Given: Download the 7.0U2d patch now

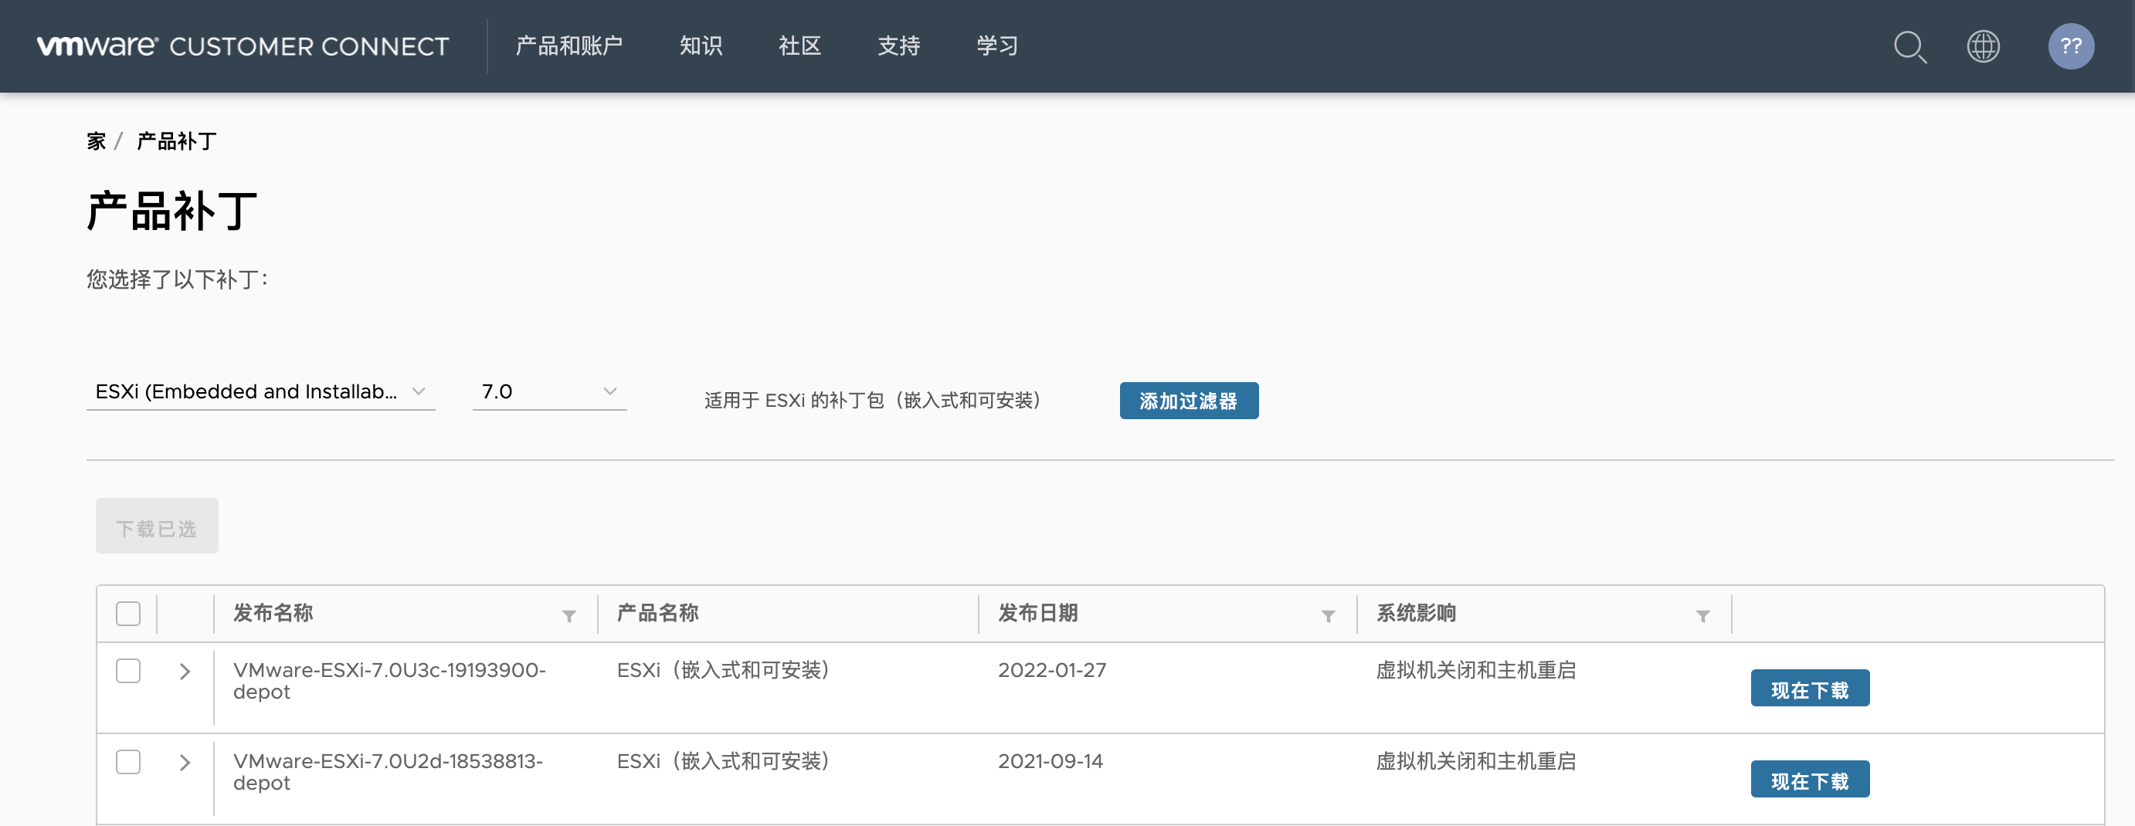Looking at the screenshot, I should coord(1809,780).
